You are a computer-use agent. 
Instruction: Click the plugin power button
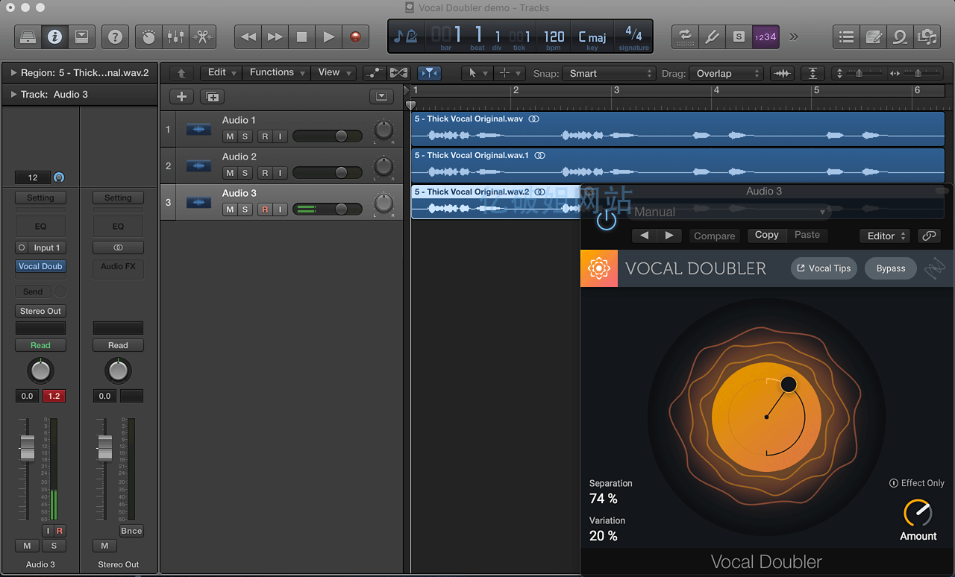tap(607, 219)
